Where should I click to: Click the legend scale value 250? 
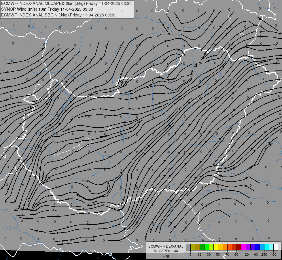pyautogui.click(x=264, y=255)
